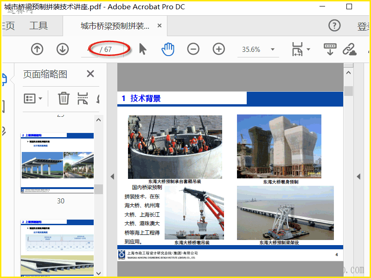Go to the previous page with up arrow
Viewport: 371px width, 278px height.
(x=37, y=49)
